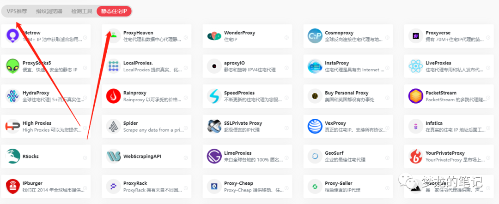Switch to the 检测工具 tab
499x204 pixels.
coord(81,12)
